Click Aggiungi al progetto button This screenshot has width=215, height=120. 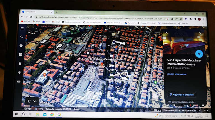point(181,95)
